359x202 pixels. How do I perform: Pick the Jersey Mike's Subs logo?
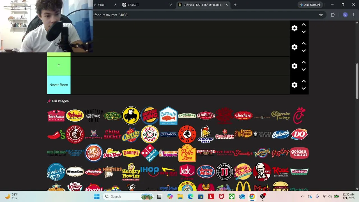pos(206,172)
